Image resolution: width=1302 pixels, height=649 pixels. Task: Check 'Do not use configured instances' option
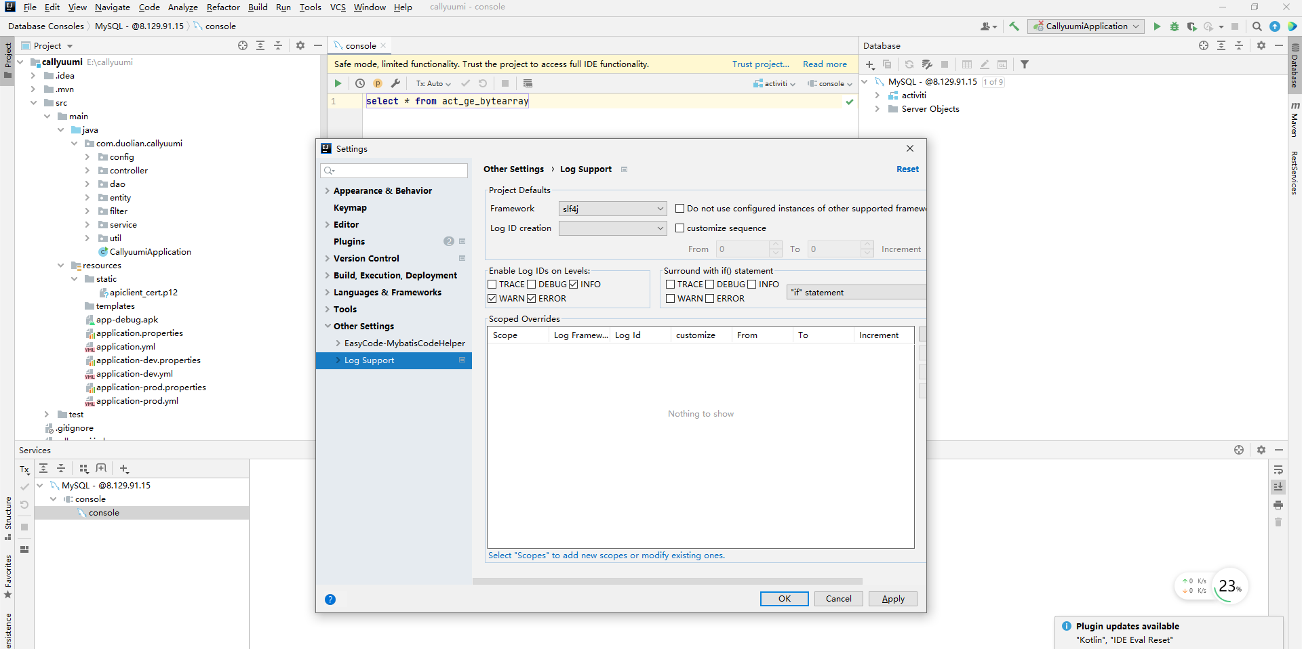679,209
